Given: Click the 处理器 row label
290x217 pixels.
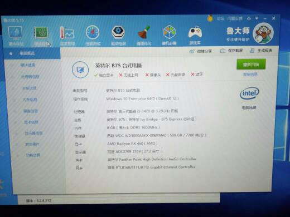Looking at the screenshot, I should tap(79, 112).
